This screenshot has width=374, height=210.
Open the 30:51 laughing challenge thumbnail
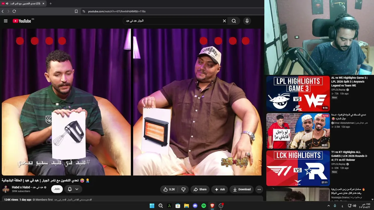[298, 131]
